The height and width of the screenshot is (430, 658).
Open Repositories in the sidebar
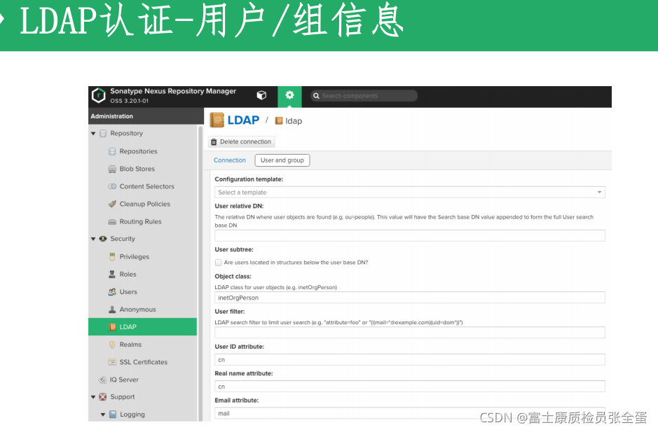click(x=139, y=151)
